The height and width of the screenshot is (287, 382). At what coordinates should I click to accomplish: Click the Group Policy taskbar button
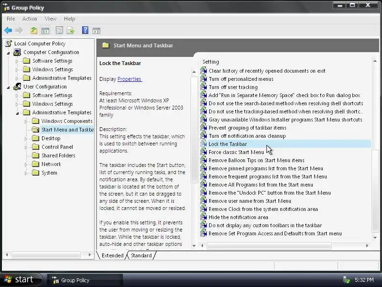[x=85, y=280]
